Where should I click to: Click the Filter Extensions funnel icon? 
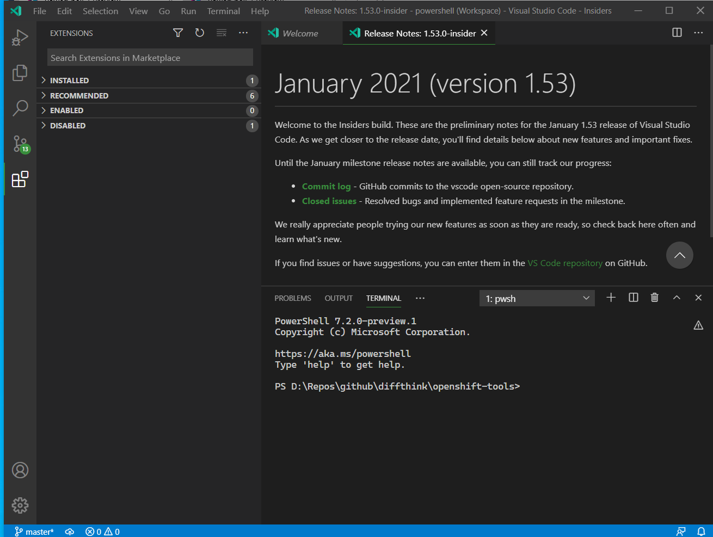click(x=177, y=33)
